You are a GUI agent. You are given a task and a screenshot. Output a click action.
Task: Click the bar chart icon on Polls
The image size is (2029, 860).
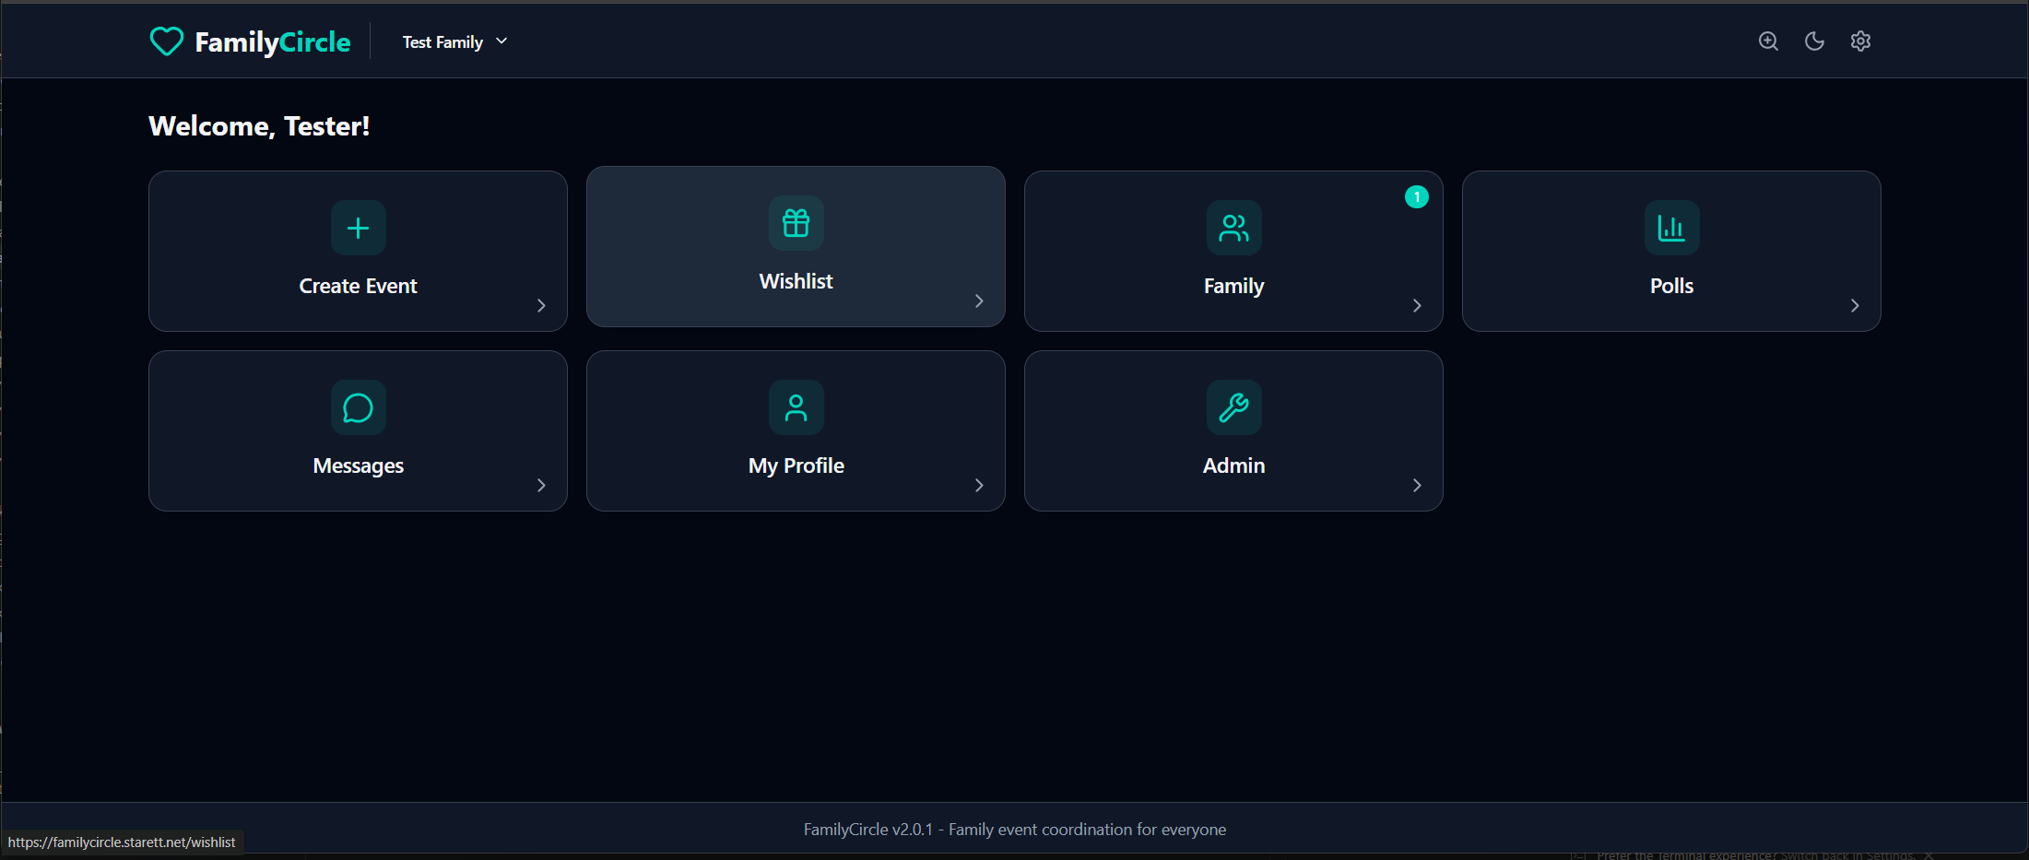coord(1671,228)
